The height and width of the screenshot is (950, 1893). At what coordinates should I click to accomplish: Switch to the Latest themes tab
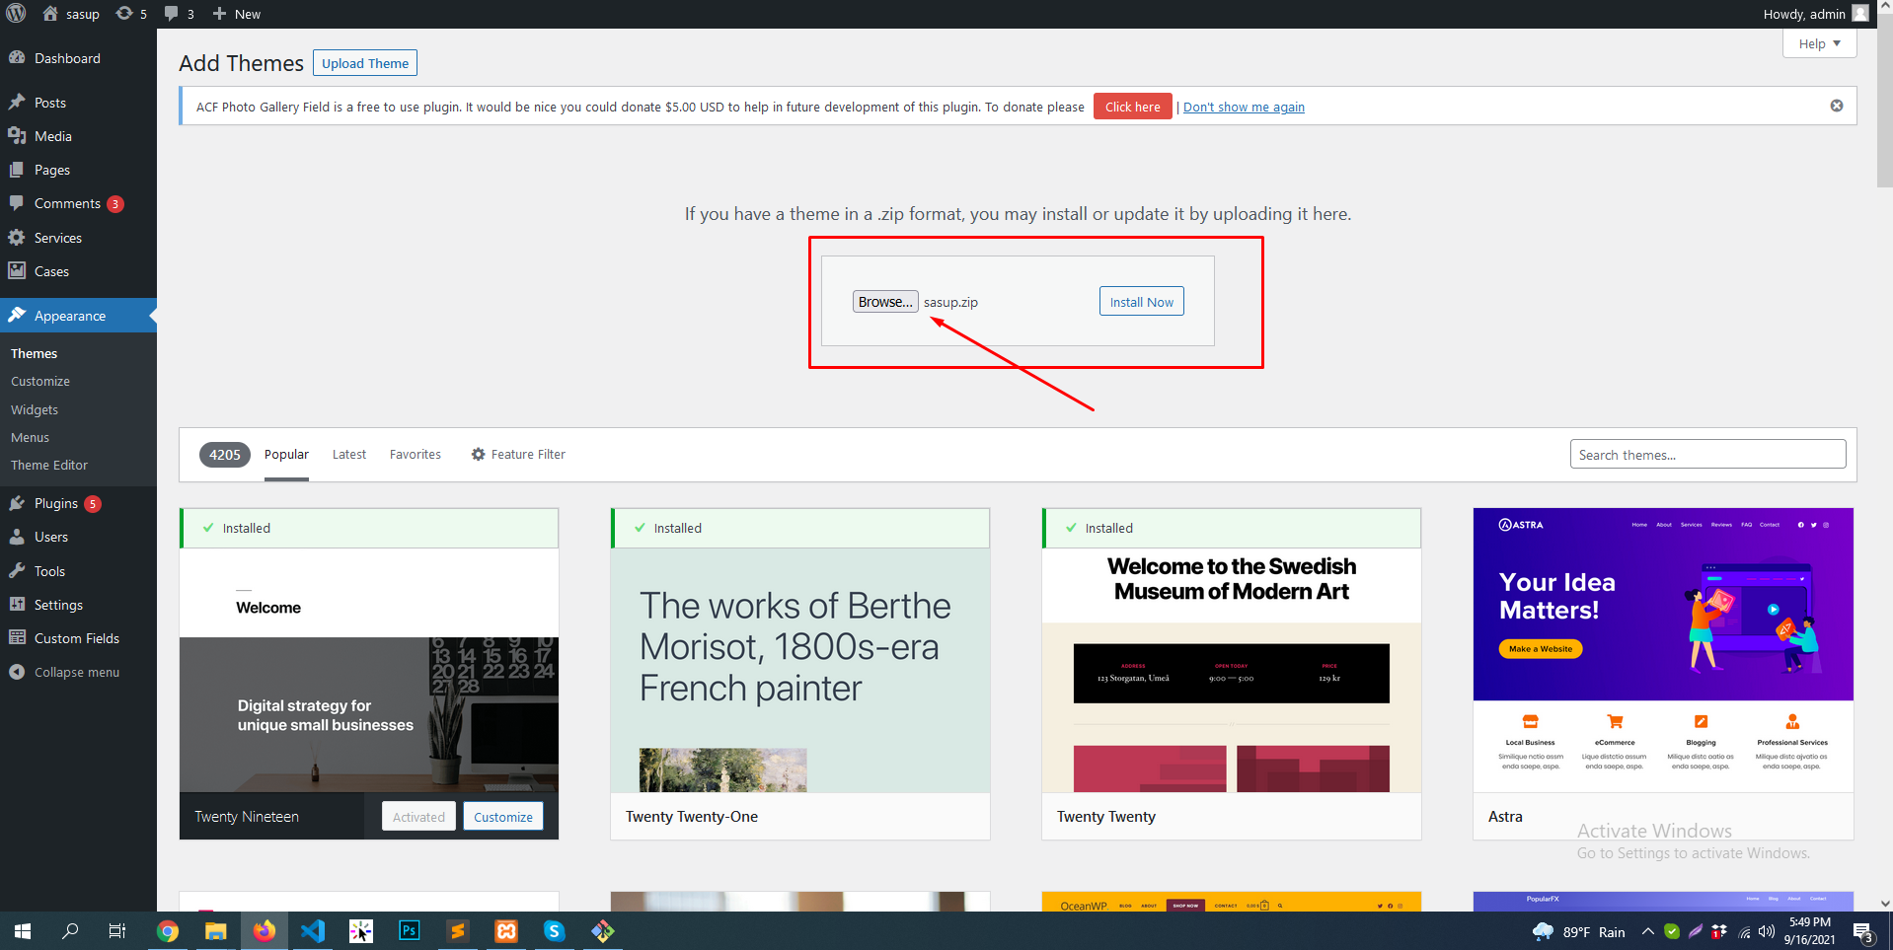349,455
